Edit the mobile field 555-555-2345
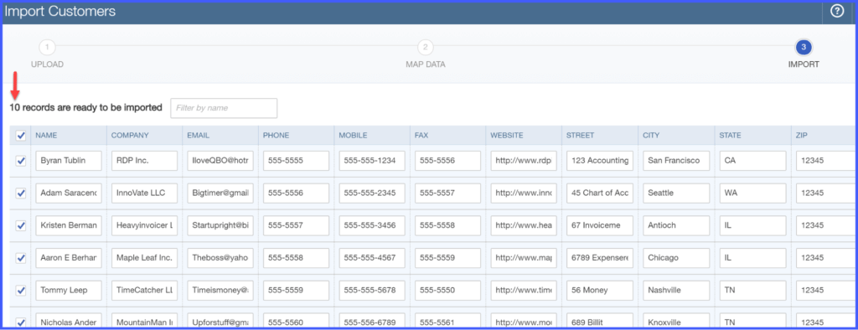Screen dimensions: 858x330 [x=372, y=193]
